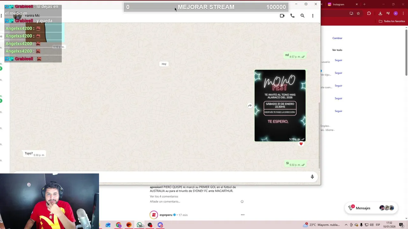The width and height of the screenshot is (408, 229).
Task: Open the espnperu username link
Action: (166, 215)
